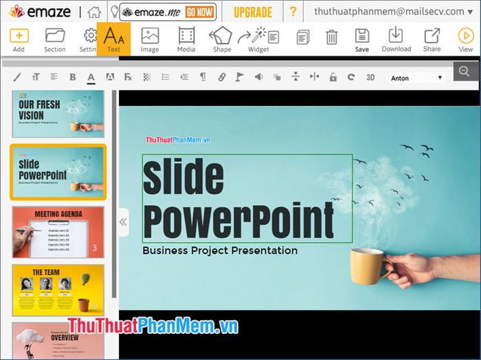481x360 pixels.
Task: Click the lightbulb tips icon
Action: click(114, 12)
